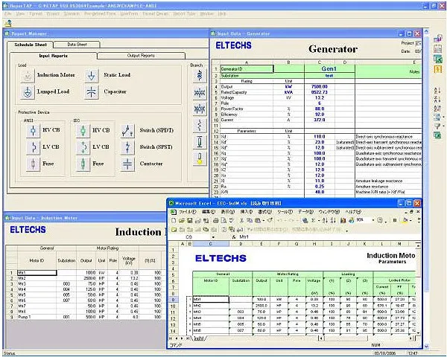Viewport: 447px width, 357px height.
Task: Select Excel column C header
Action: pos(210,244)
